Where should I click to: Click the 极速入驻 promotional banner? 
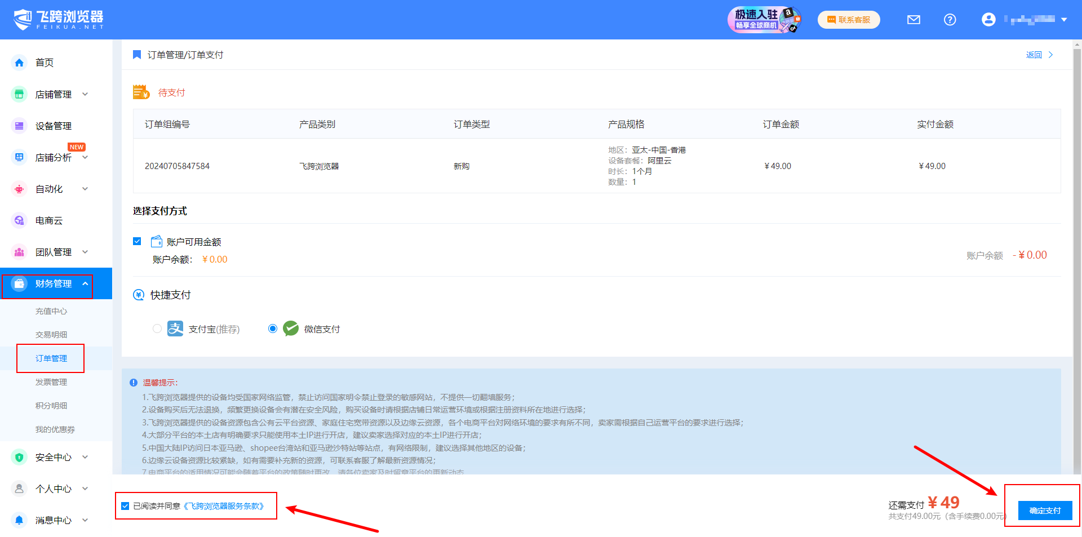pos(764,20)
